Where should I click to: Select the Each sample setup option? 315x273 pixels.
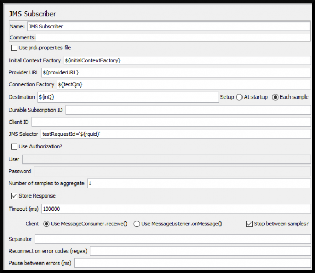coord(275,97)
